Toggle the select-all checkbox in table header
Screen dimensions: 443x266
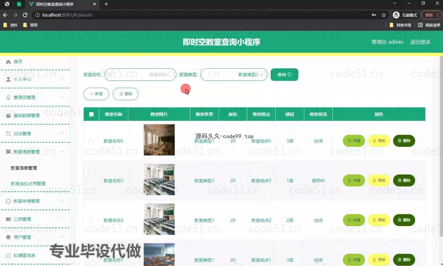tap(91, 114)
